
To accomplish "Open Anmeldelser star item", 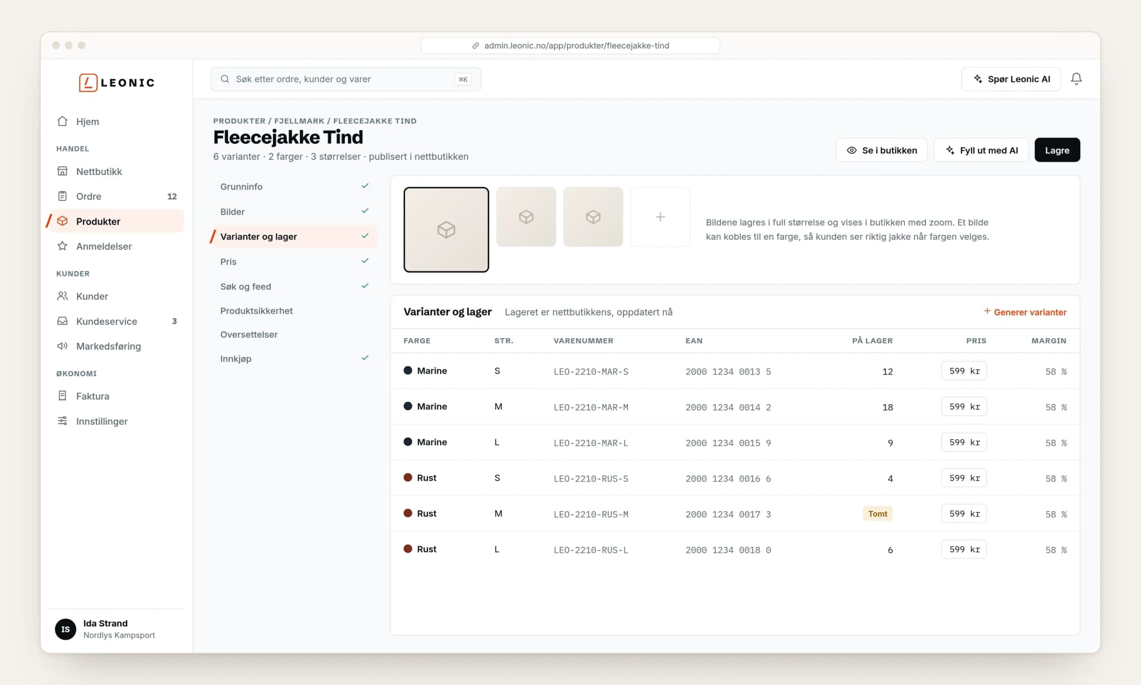I will pos(116,246).
